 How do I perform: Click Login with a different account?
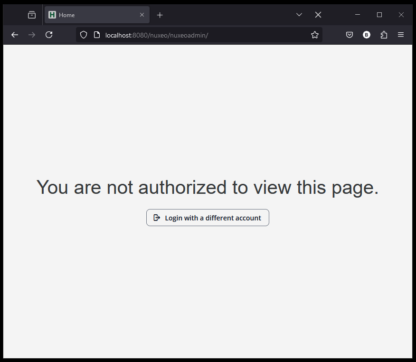[208, 218]
